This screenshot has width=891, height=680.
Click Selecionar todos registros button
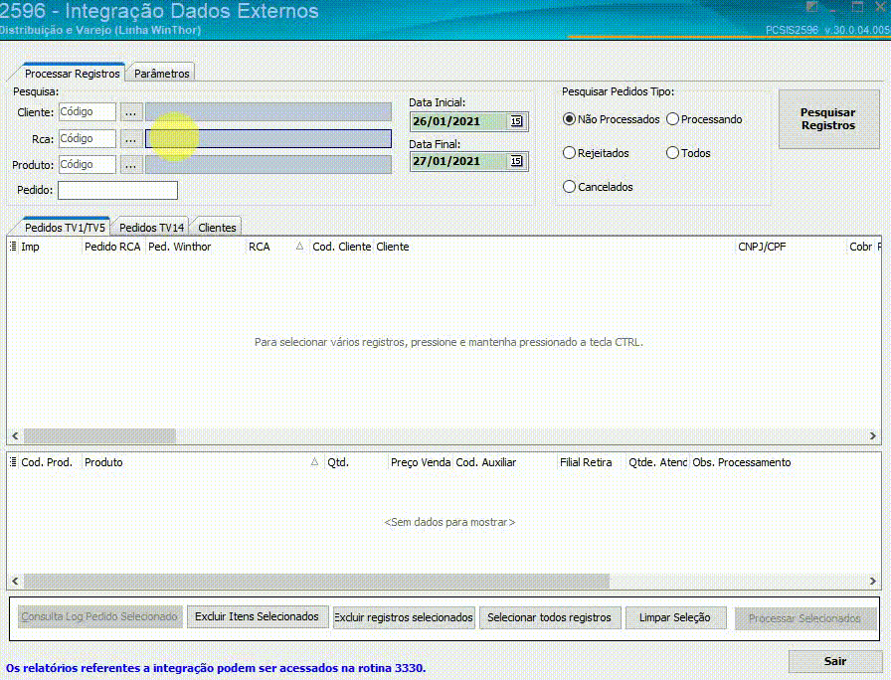point(549,617)
